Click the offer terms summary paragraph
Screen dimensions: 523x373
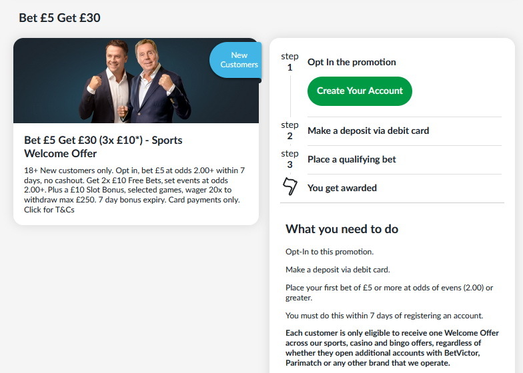135,190
